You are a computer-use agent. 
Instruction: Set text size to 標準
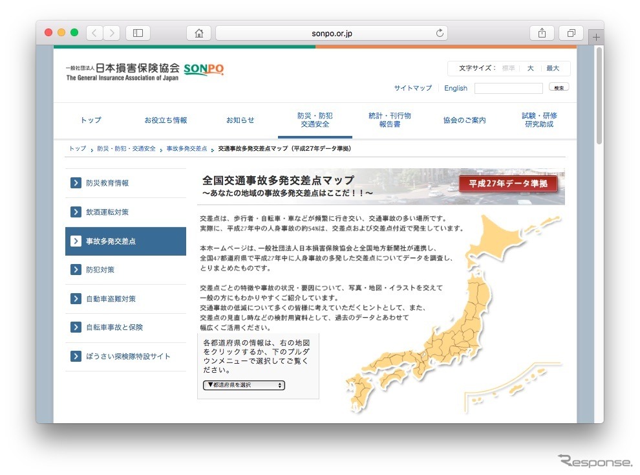(x=508, y=68)
